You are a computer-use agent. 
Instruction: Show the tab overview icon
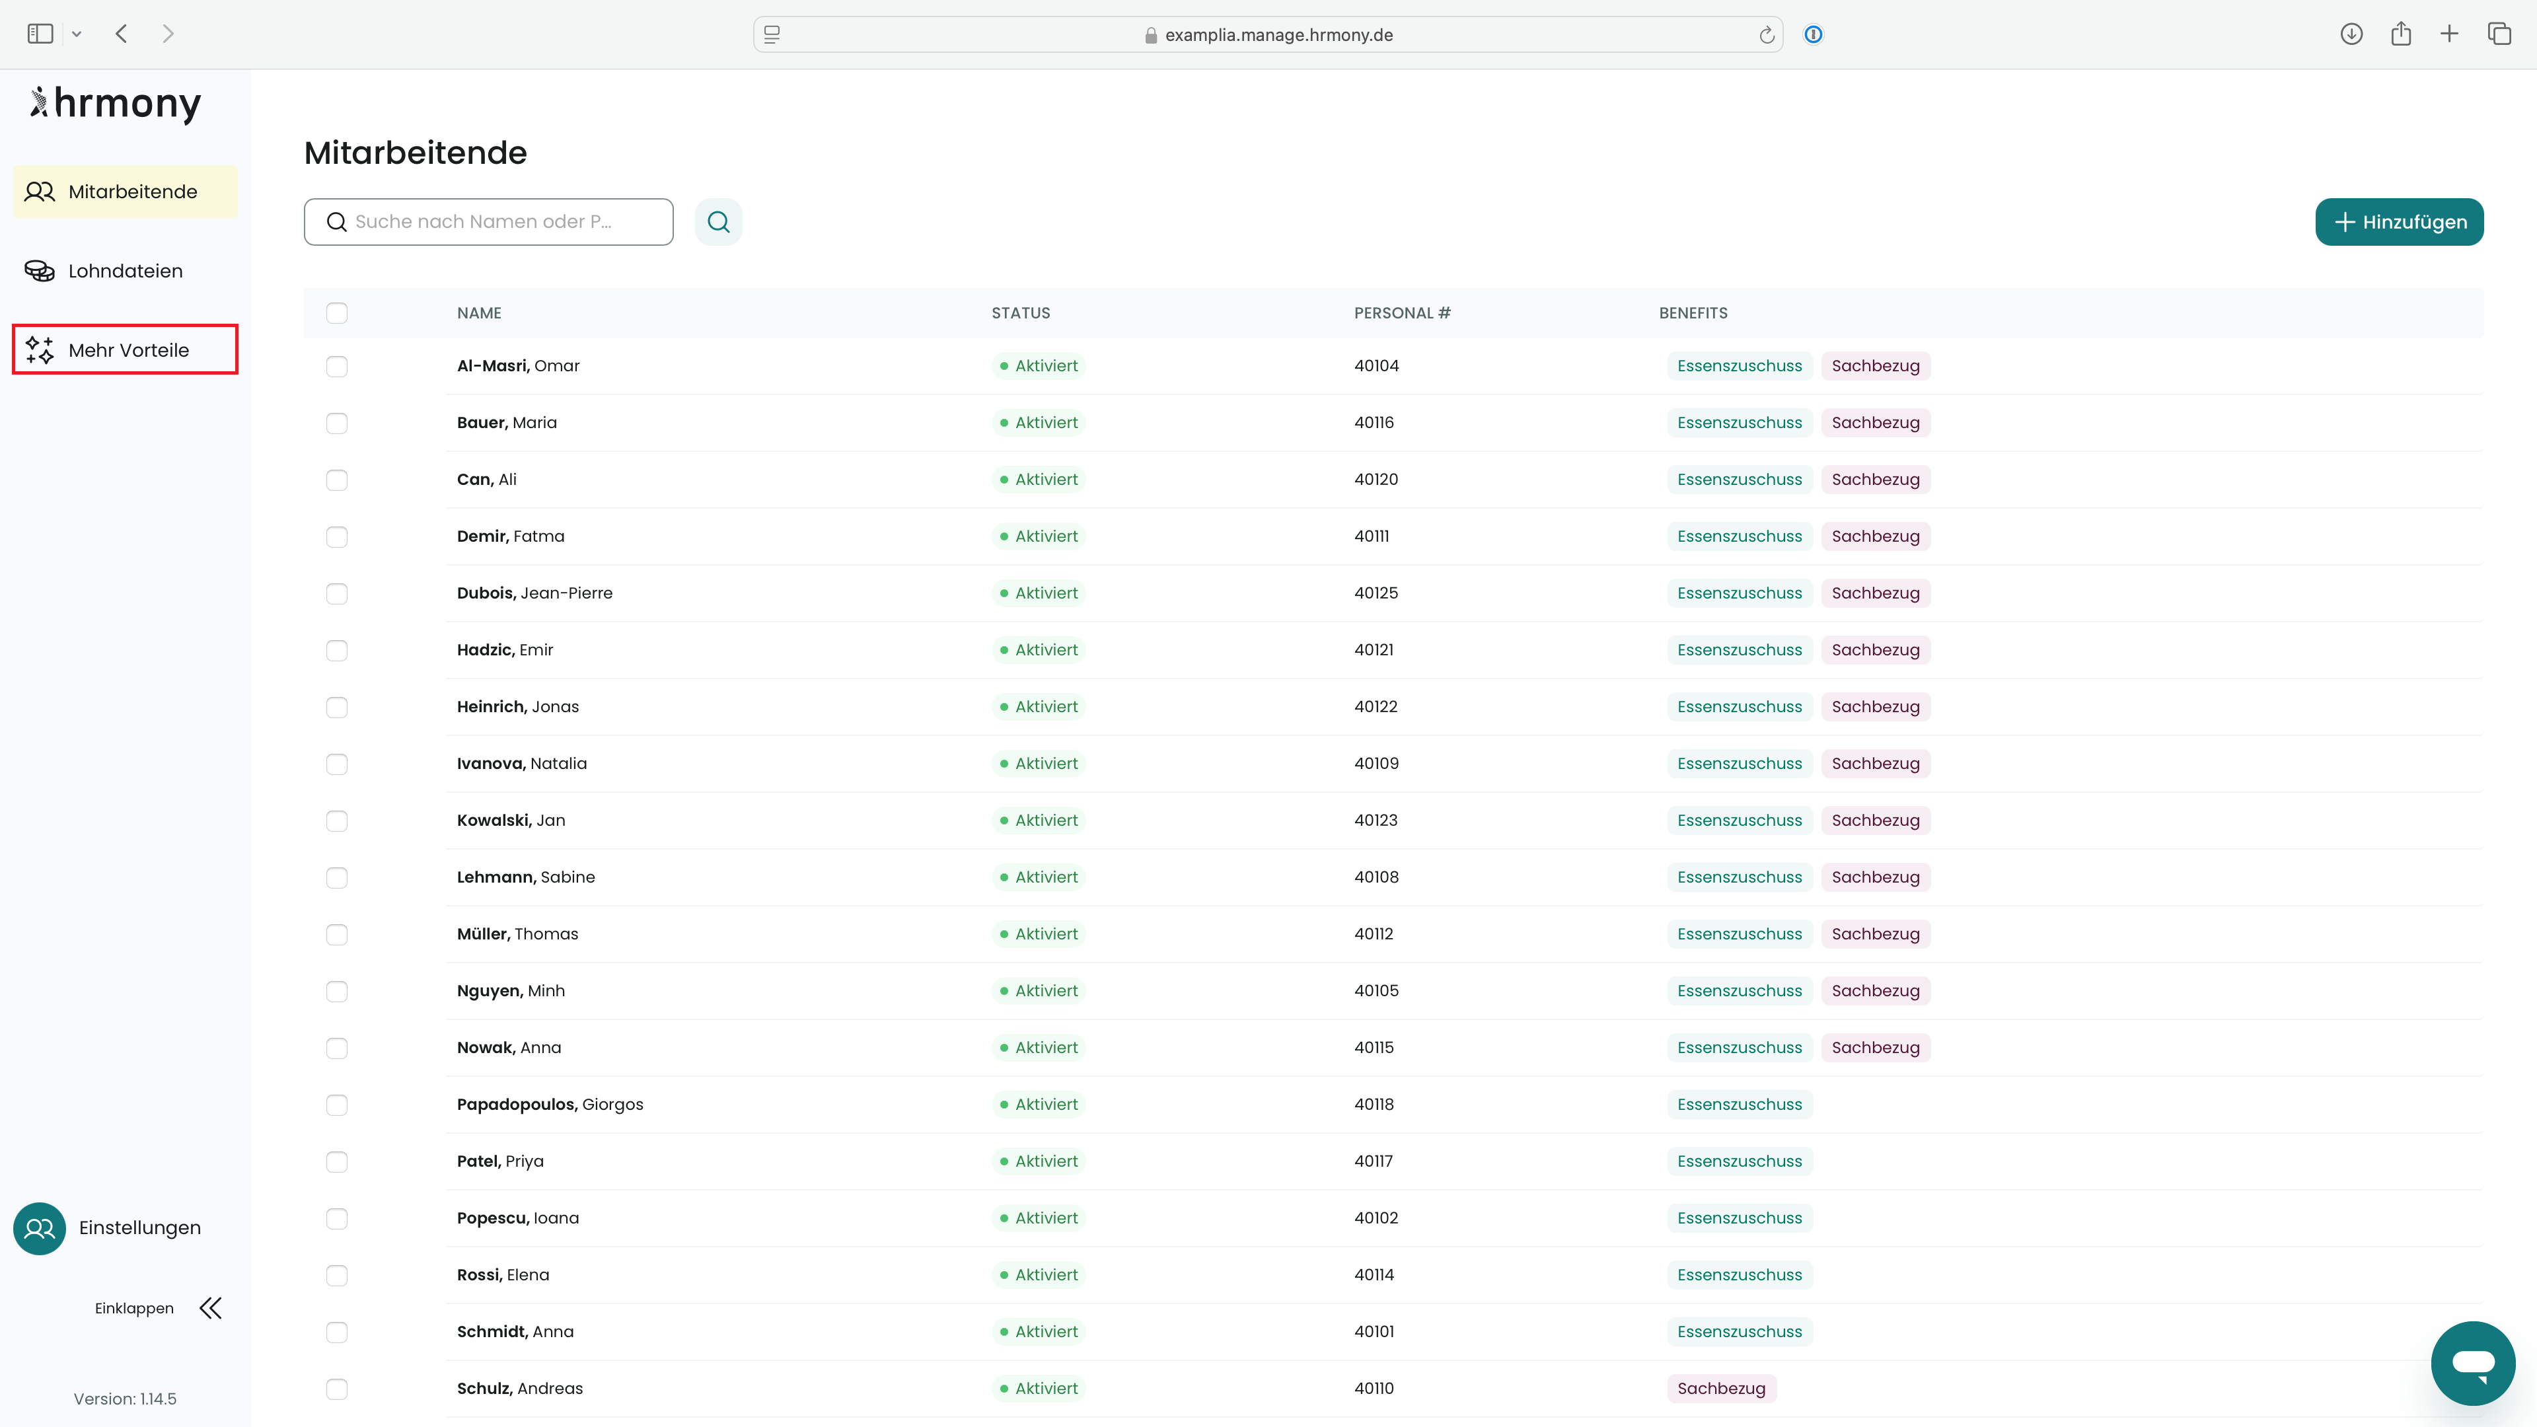(x=2499, y=34)
